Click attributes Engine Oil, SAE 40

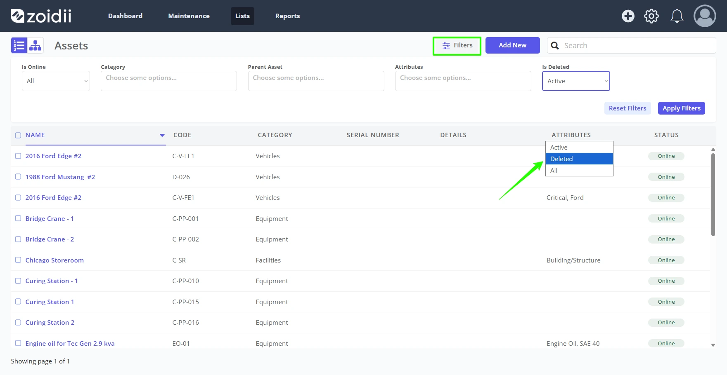[x=573, y=343]
